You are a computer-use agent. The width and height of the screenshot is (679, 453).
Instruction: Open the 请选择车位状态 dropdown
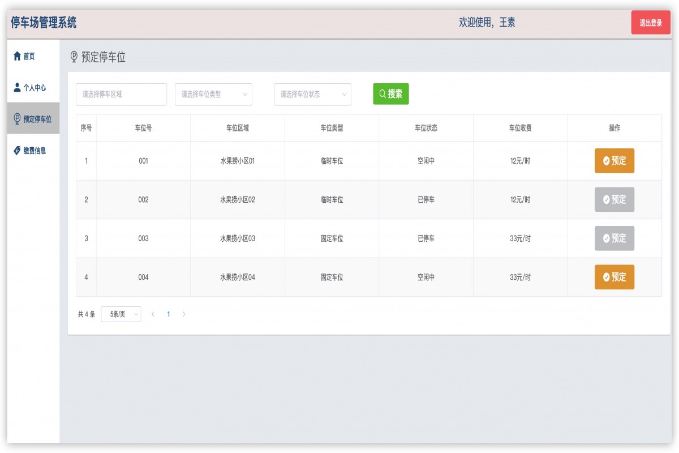coord(312,94)
